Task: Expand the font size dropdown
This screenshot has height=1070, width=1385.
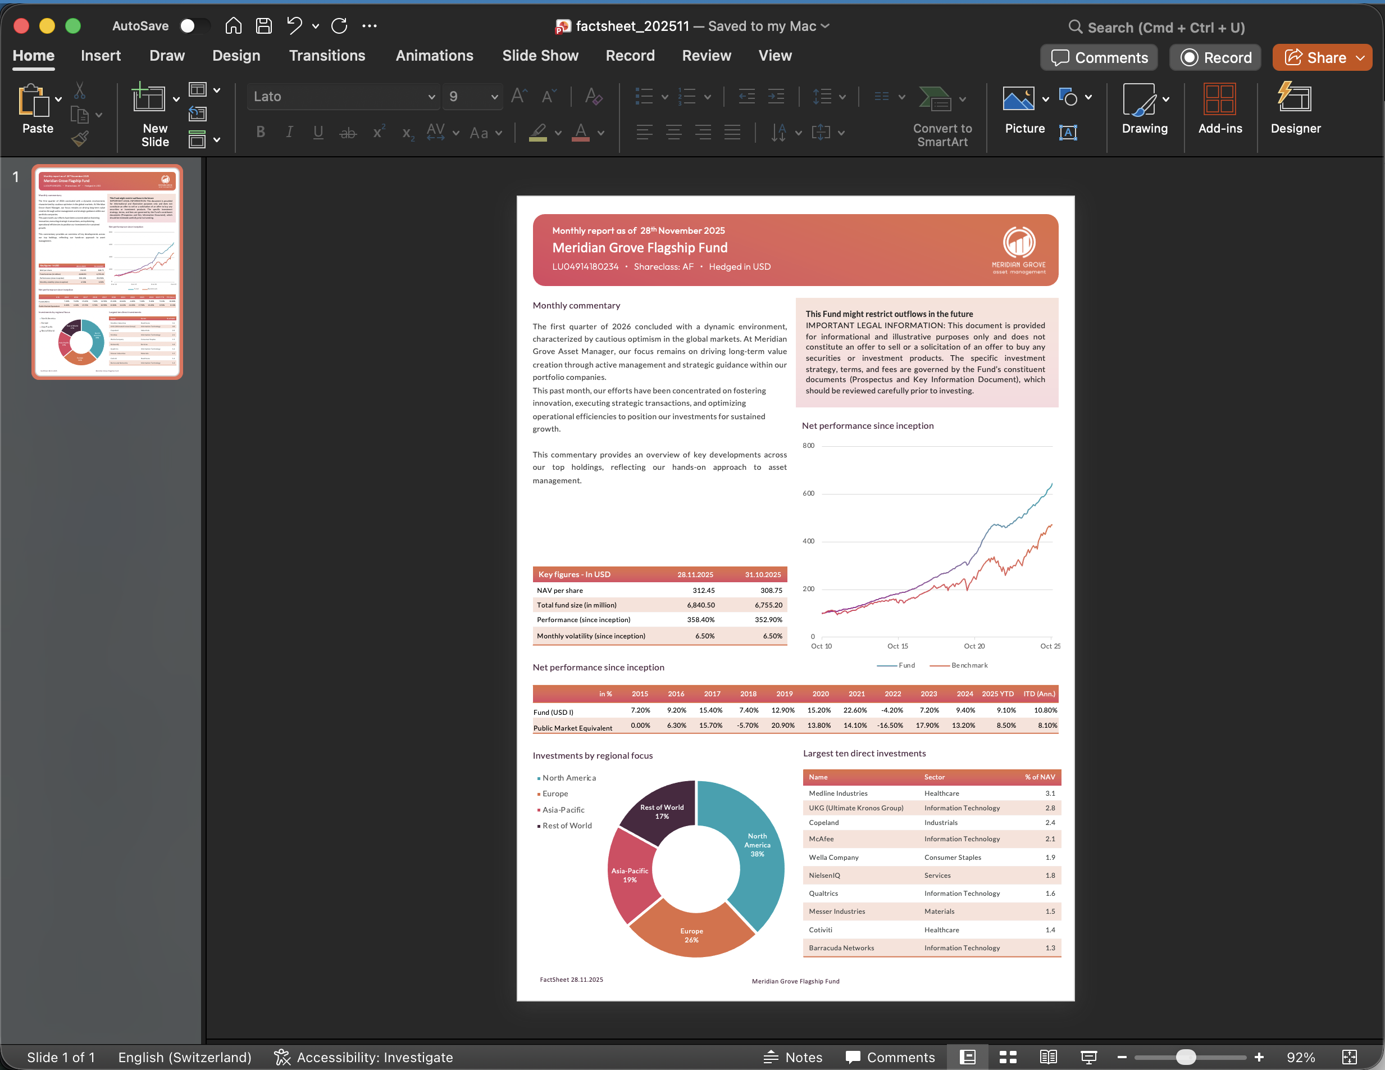Action: (x=494, y=97)
